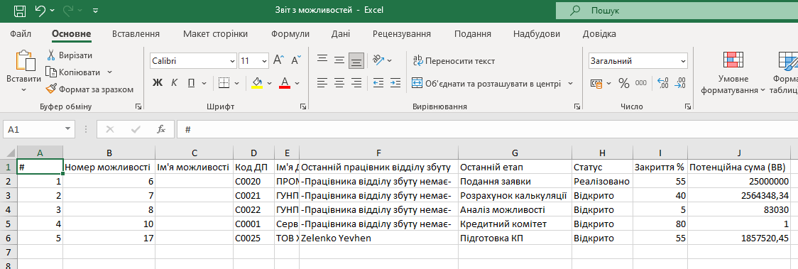Toggle Italic (К) formatting

coord(174,82)
